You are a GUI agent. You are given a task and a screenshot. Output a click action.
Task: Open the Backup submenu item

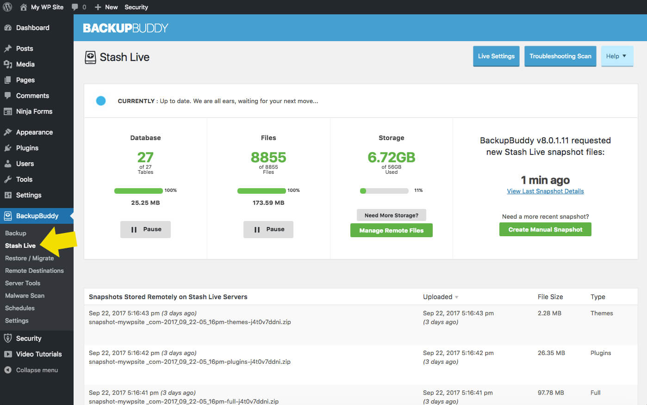pos(16,233)
